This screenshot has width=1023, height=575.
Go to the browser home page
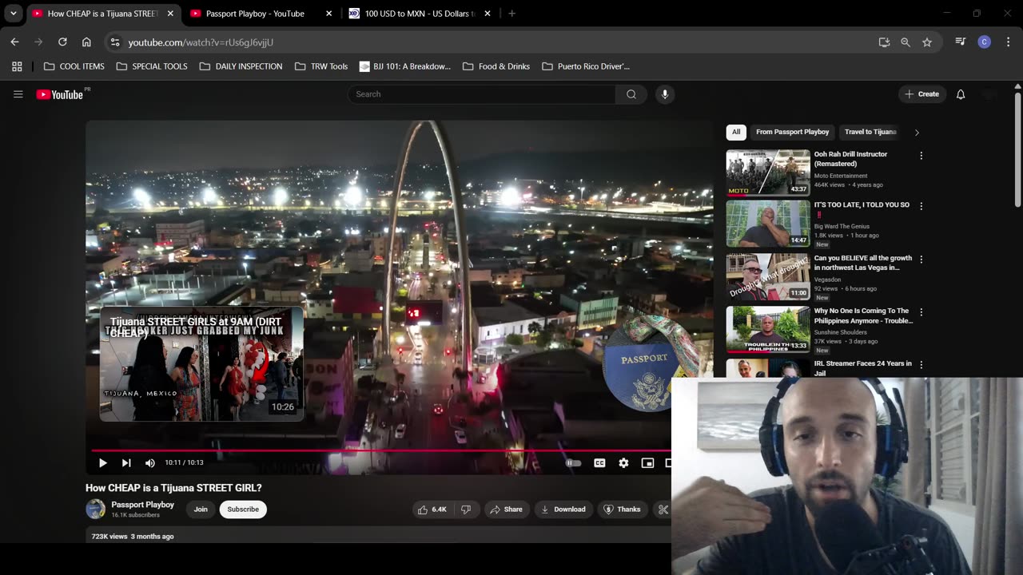point(86,42)
